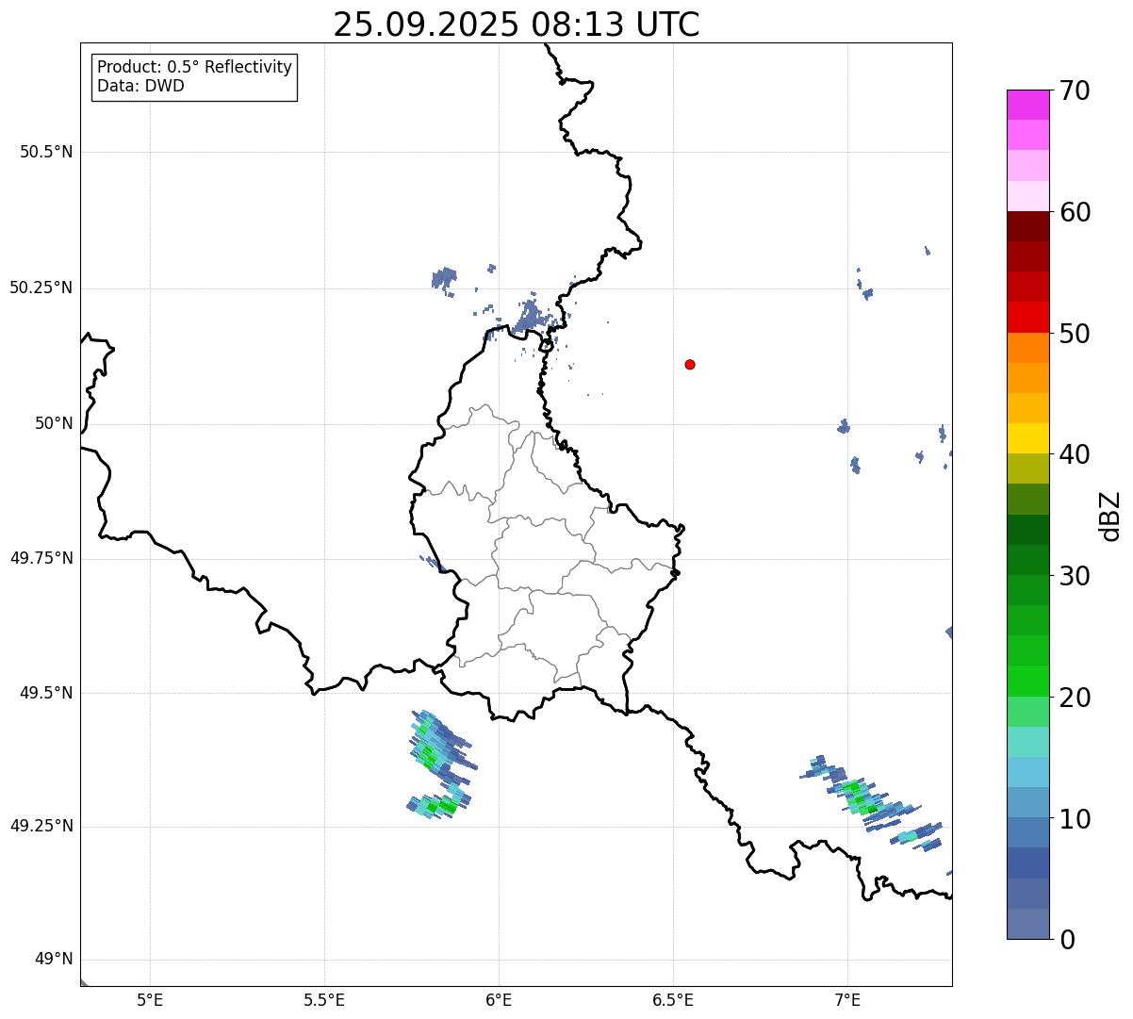Pick the dark maroon swatch just below 60

[x=1027, y=226]
